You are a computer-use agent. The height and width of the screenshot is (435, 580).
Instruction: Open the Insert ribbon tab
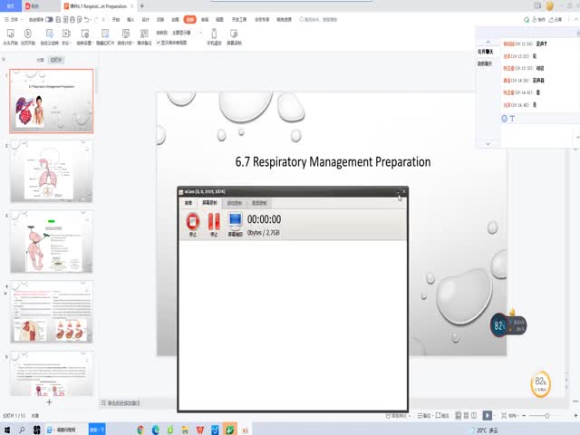130,20
